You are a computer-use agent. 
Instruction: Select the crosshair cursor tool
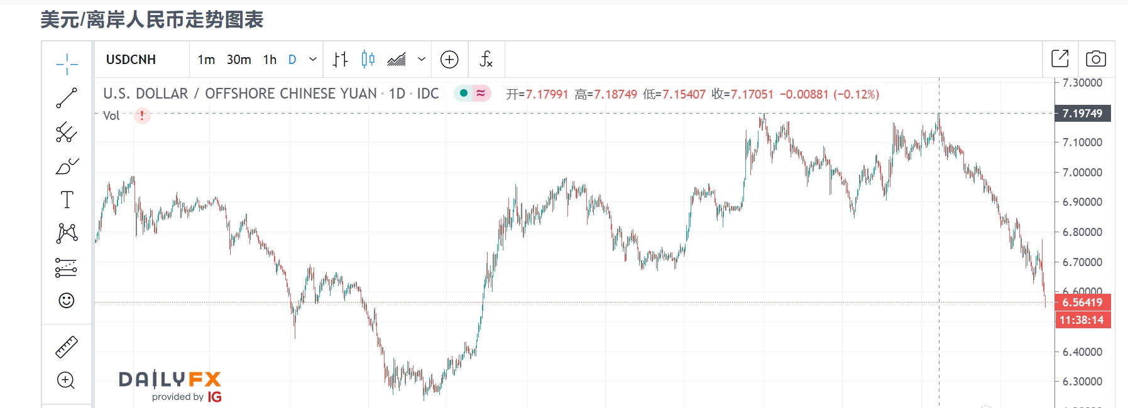(67, 63)
